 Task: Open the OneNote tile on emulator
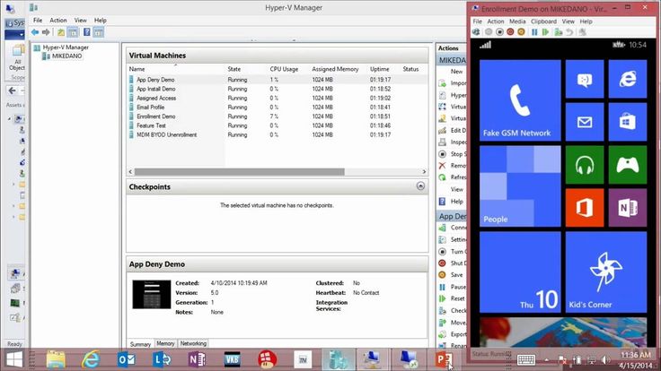pos(628,208)
